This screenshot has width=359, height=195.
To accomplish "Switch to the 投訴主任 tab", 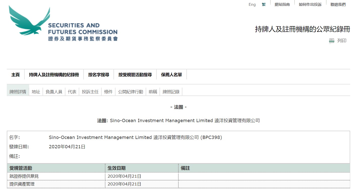I will point(90,92).
